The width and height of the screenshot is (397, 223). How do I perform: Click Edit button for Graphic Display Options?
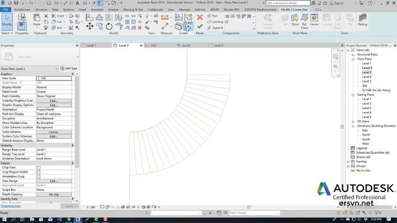(x=54, y=105)
